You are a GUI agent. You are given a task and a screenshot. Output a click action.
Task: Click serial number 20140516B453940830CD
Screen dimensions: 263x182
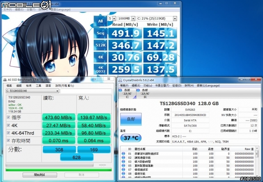coord(190,115)
